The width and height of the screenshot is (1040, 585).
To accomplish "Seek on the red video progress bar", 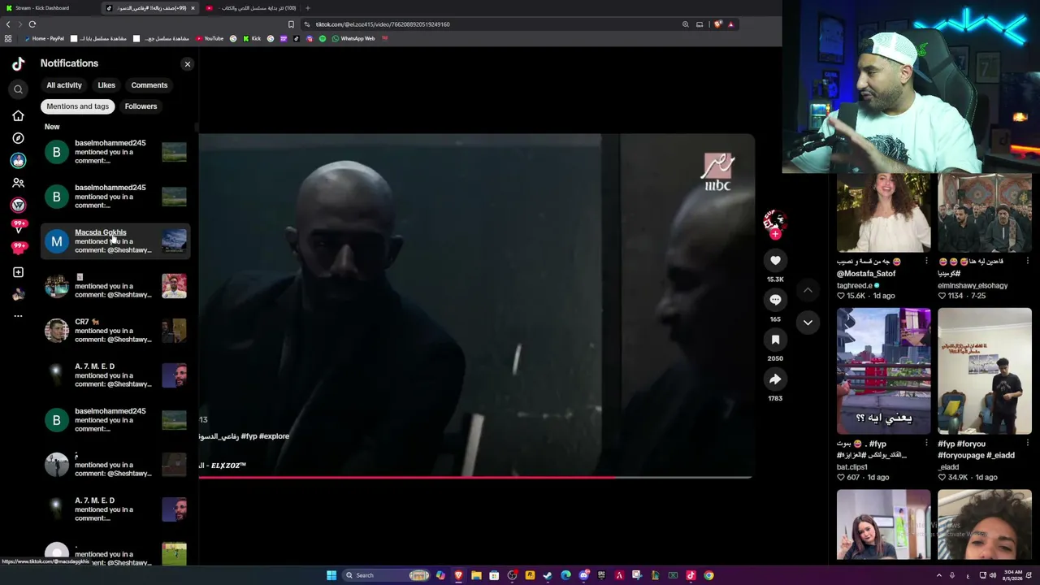I will (475, 478).
